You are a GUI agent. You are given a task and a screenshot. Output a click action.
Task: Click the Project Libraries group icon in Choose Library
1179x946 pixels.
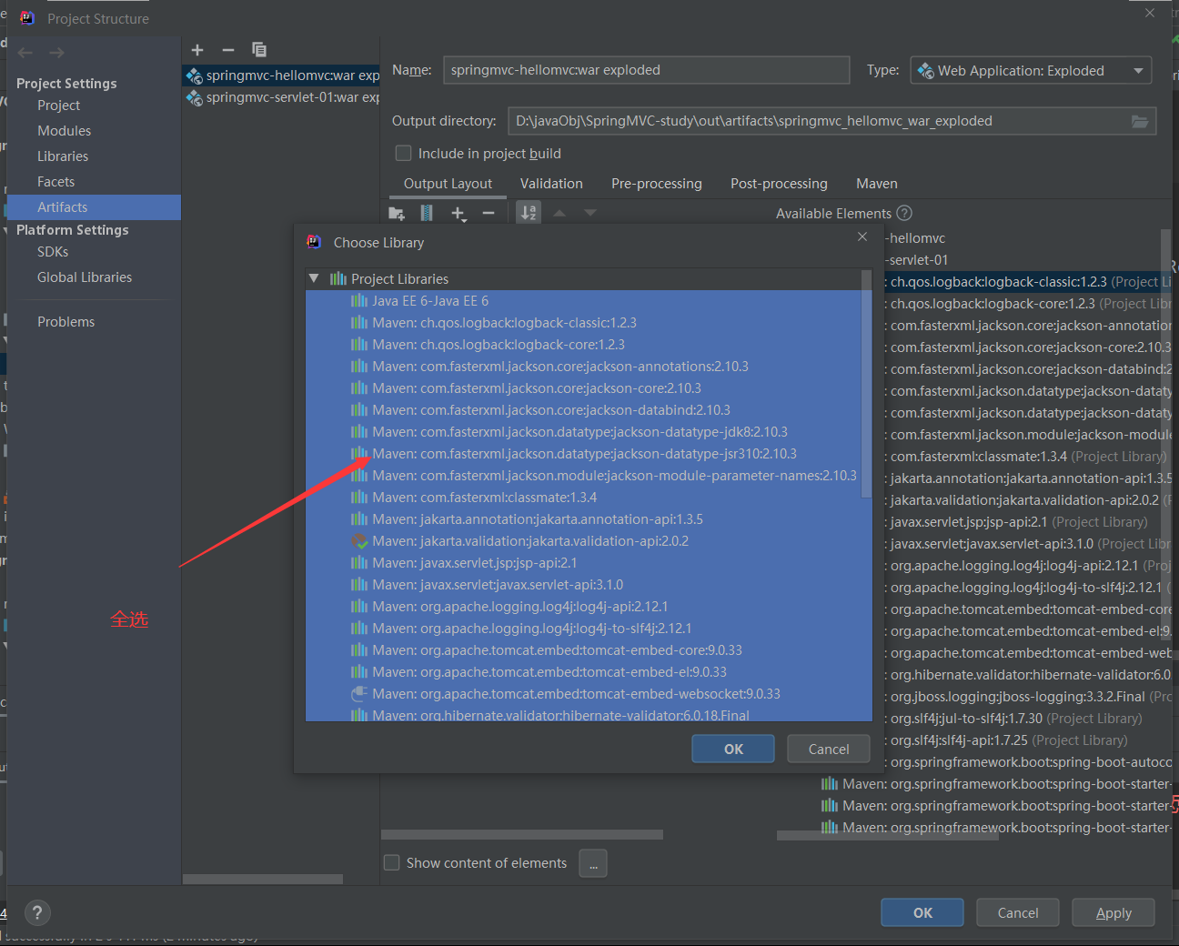(338, 279)
